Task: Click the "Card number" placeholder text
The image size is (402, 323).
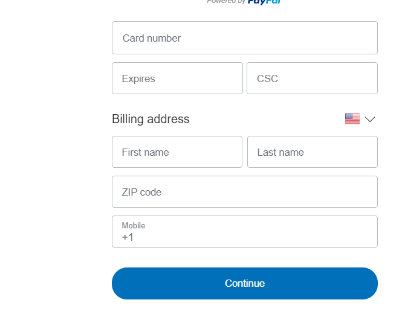Action: [x=152, y=38]
